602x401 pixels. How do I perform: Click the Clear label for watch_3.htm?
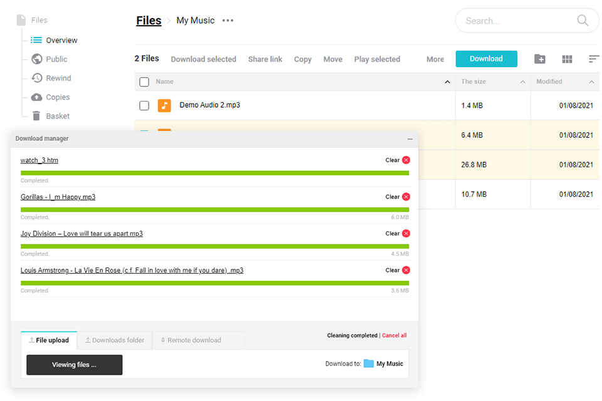pos(393,160)
